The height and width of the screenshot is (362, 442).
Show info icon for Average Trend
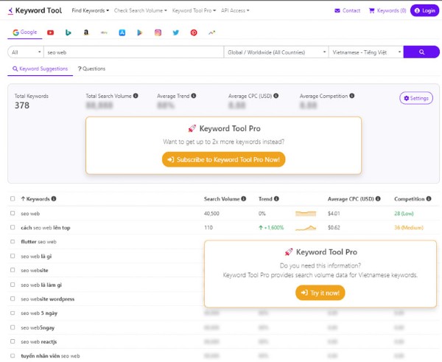[193, 96]
